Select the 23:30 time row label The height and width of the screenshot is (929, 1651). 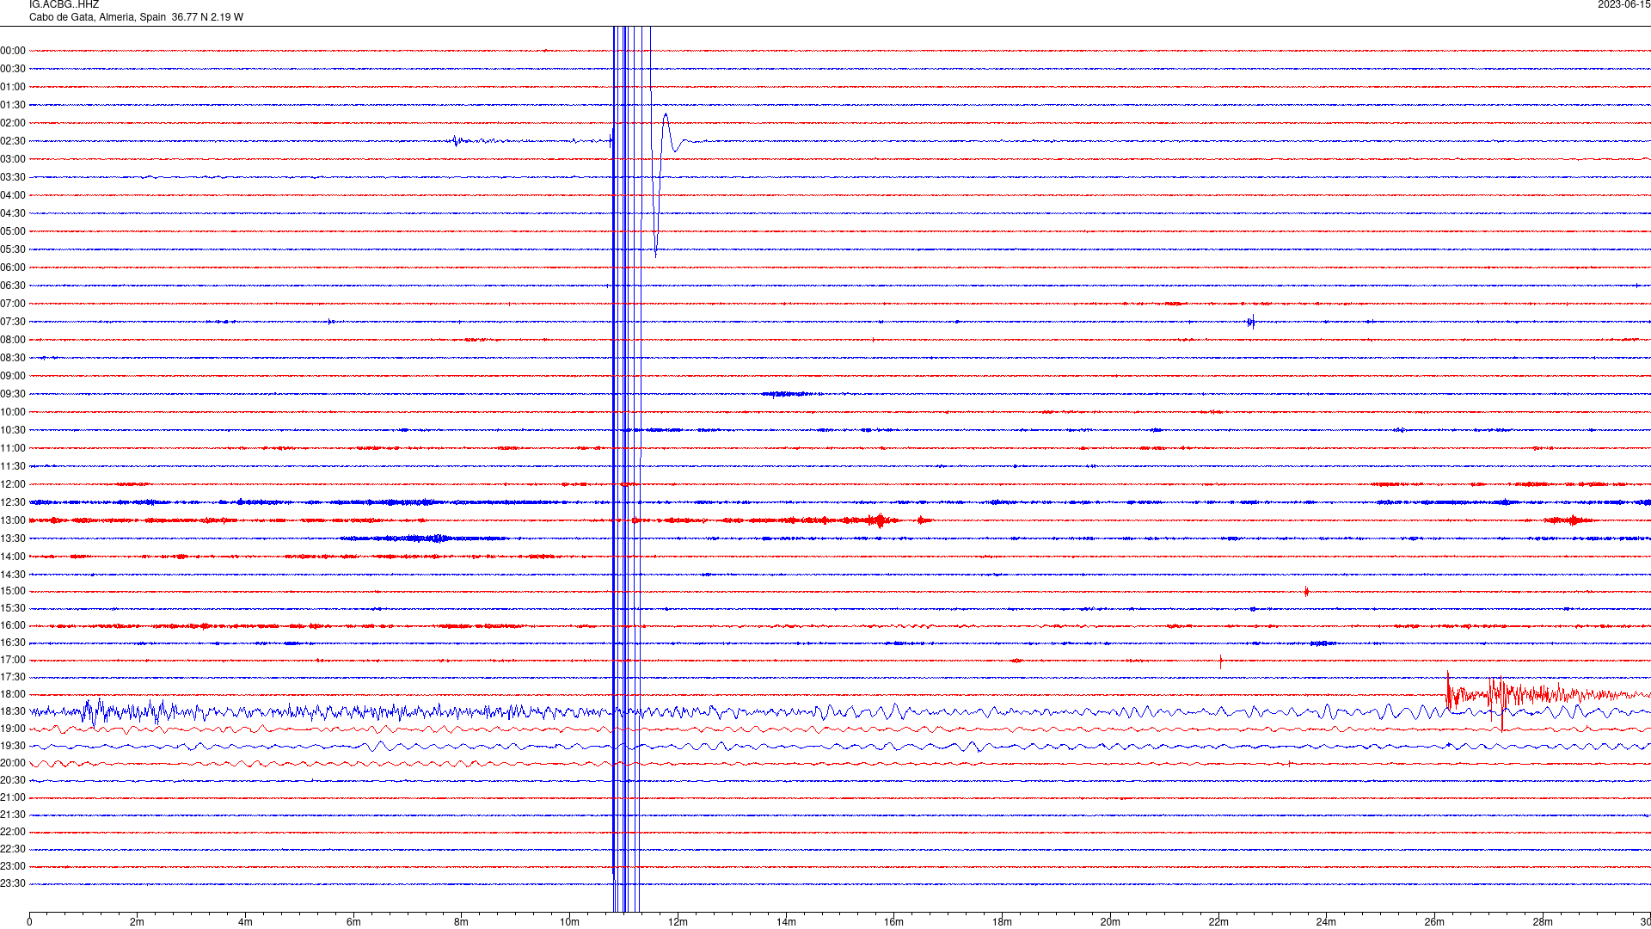pos(13,883)
